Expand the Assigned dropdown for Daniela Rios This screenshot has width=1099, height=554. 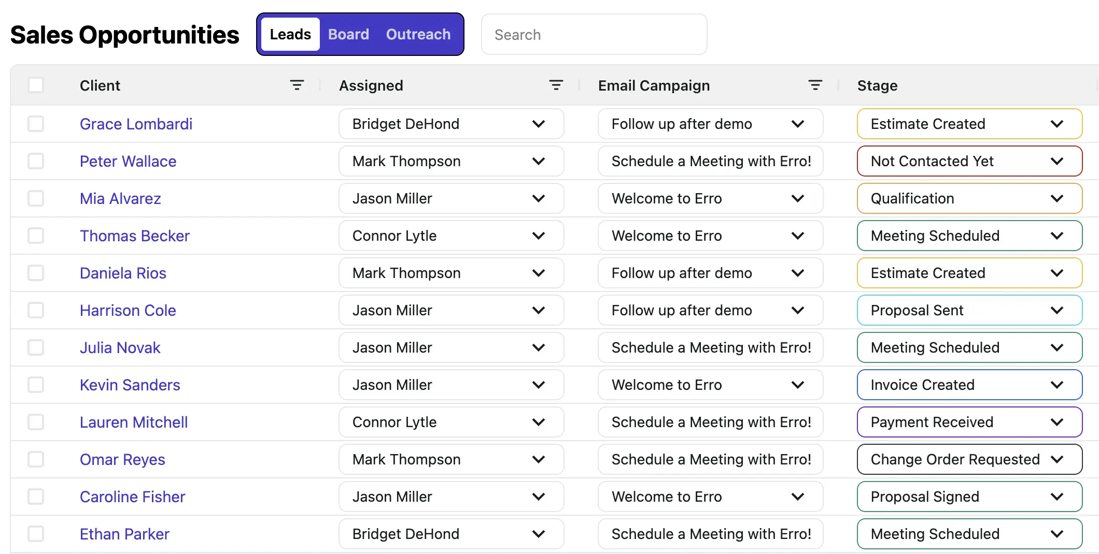click(451, 273)
